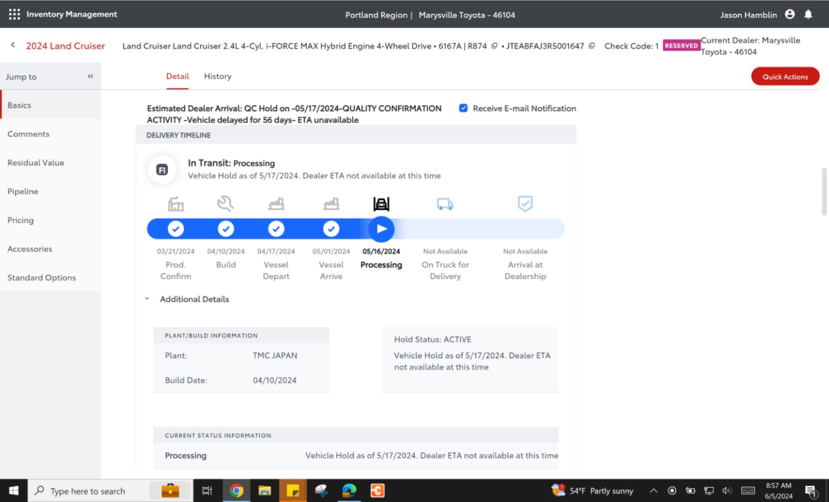Click the Hold Status: ACTIVE text
This screenshot has width=829, height=502.
[x=432, y=339]
